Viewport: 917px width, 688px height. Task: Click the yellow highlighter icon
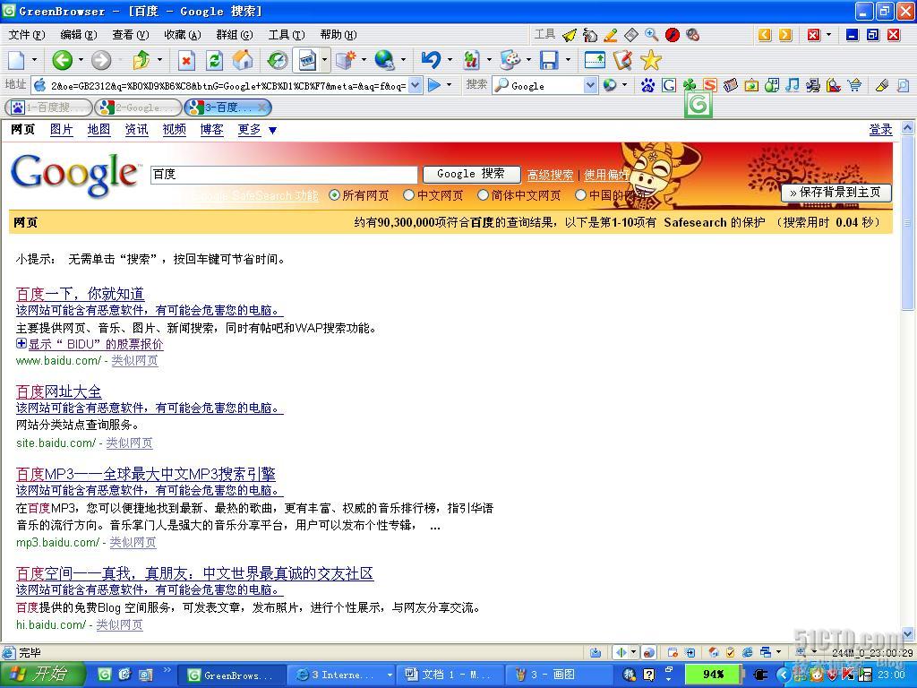click(882, 86)
